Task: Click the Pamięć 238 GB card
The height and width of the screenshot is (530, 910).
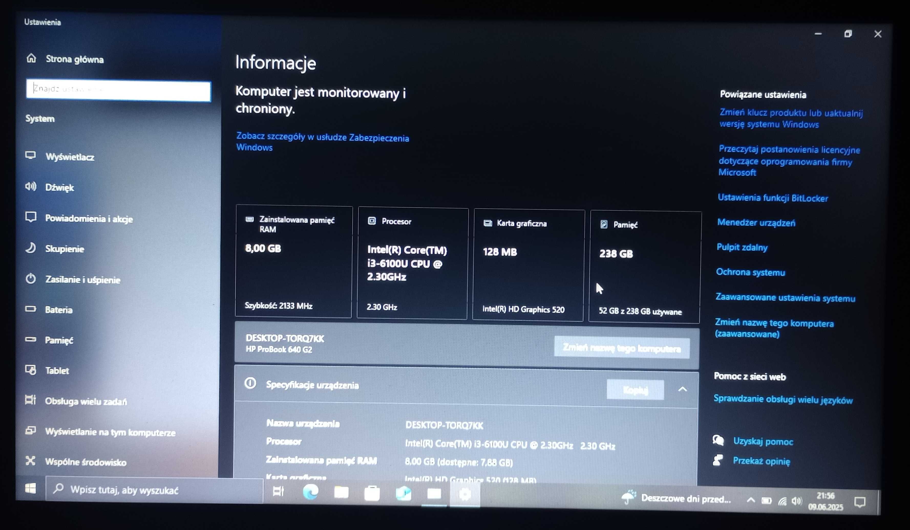Action: click(645, 267)
